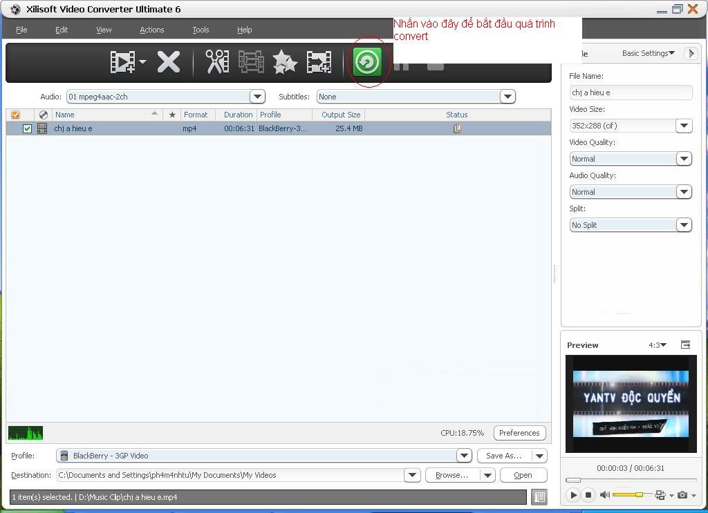Open the Preferences dialog
The width and height of the screenshot is (708, 513).
click(x=519, y=433)
